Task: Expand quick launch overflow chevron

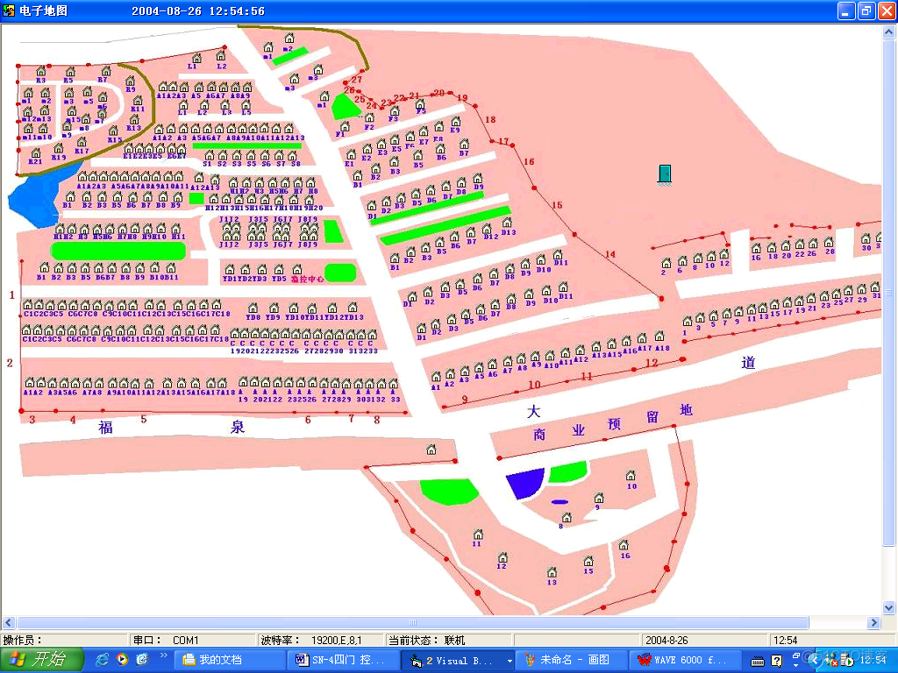Action: tap(163, 655)
